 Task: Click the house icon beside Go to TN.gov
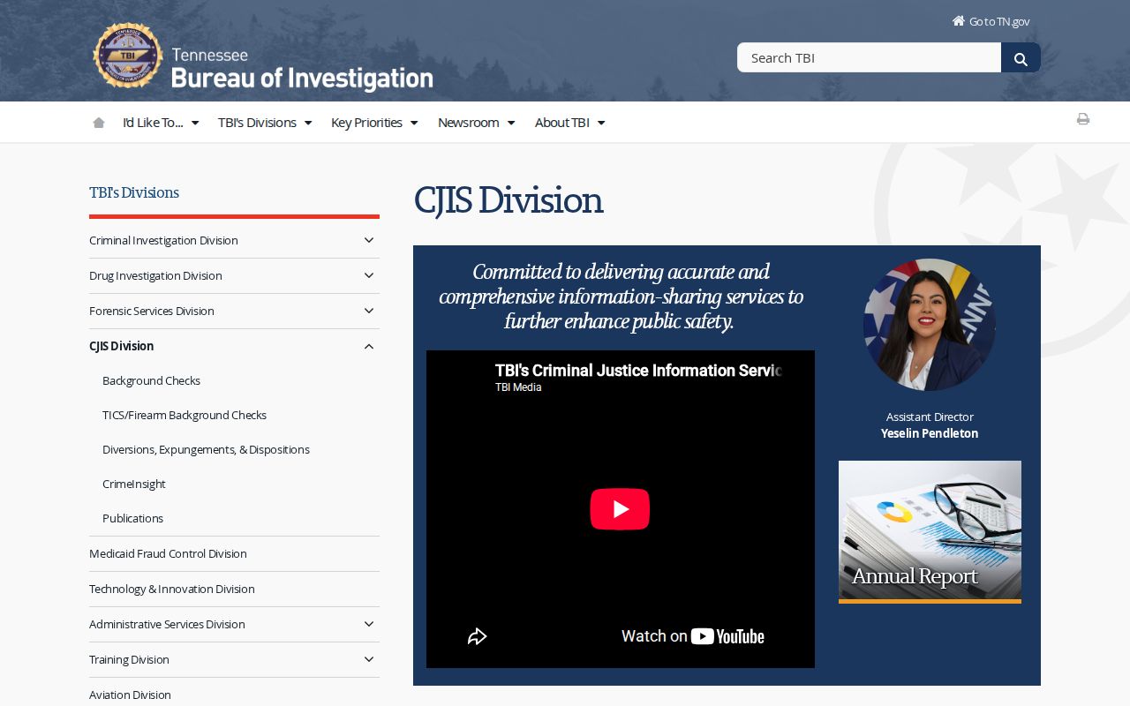tap(959, 20)
